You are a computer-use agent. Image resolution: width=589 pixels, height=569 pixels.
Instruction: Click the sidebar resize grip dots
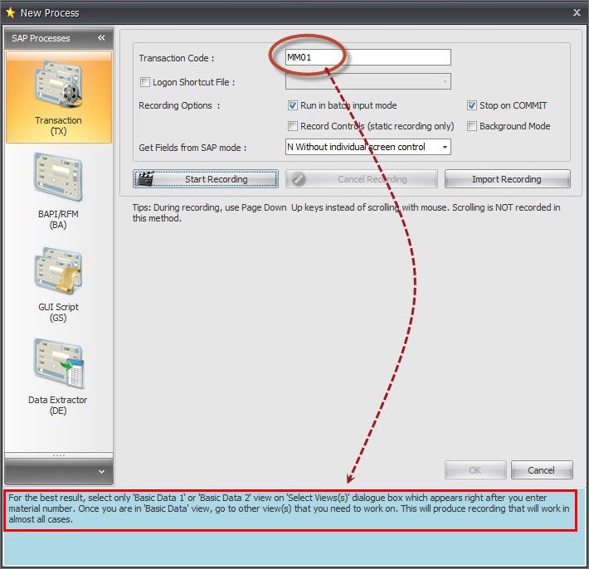point(58,455)
